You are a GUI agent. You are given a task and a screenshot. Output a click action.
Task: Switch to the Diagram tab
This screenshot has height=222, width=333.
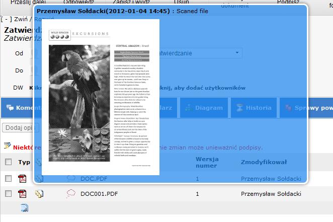tap(204, 108)
